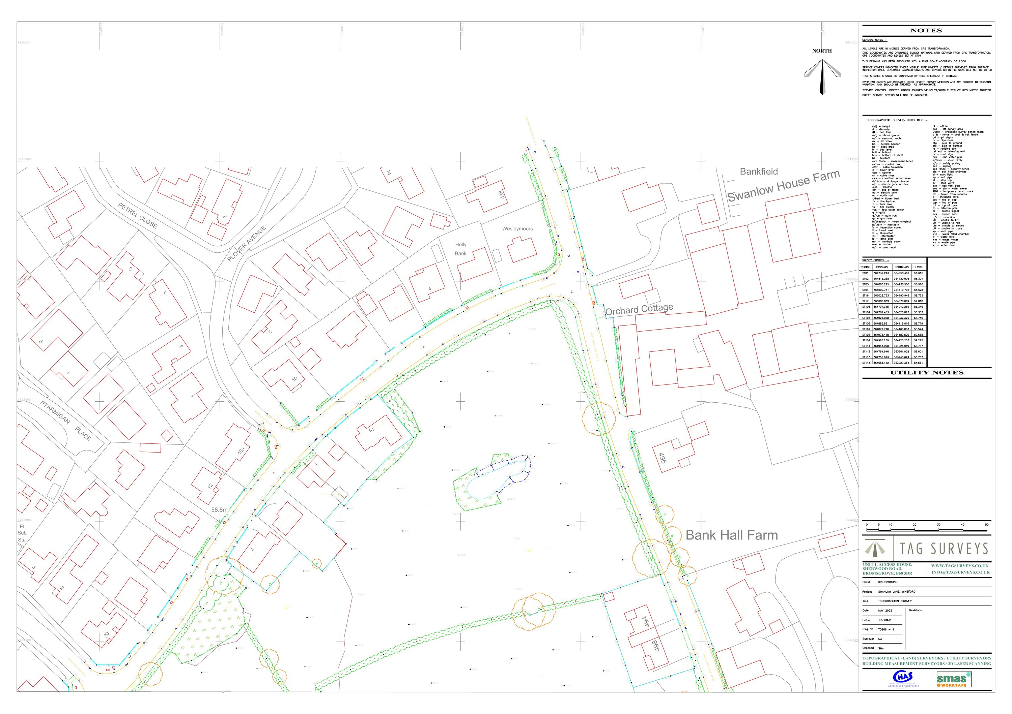Open the www.tagsurveys.co.uk website link
This screenshot has width=1012, height=714.
pyautogui.click(x=960, y=566)
